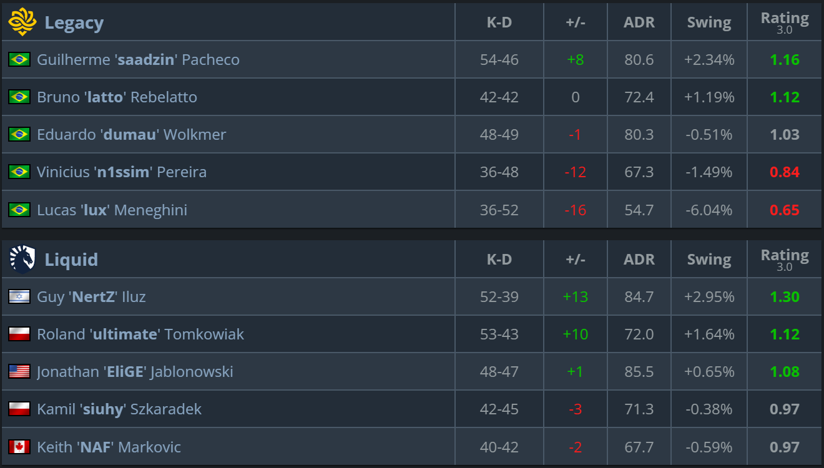Sort Legacy table by +/- column

576,22
